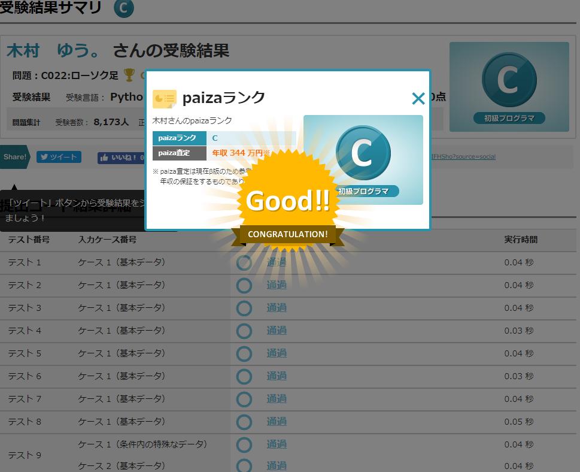This screenshot has height=472, width=580.
Task: Click the pass circle icon for テスト 4
Action: [x=244, y=331]
